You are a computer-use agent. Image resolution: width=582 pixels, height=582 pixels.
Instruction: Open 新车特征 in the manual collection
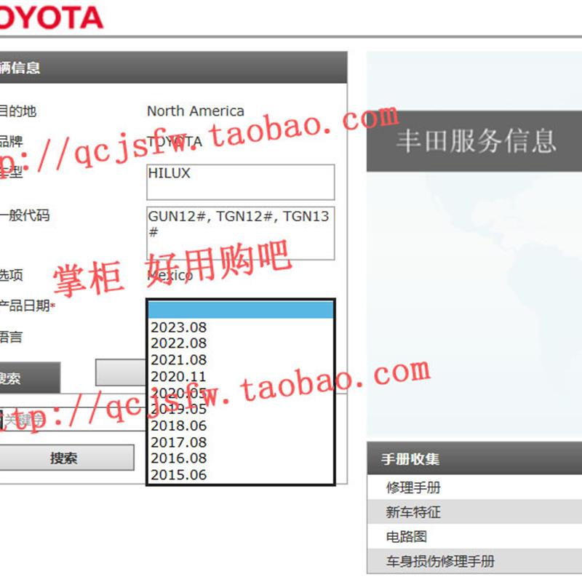(x=474, y=512)
